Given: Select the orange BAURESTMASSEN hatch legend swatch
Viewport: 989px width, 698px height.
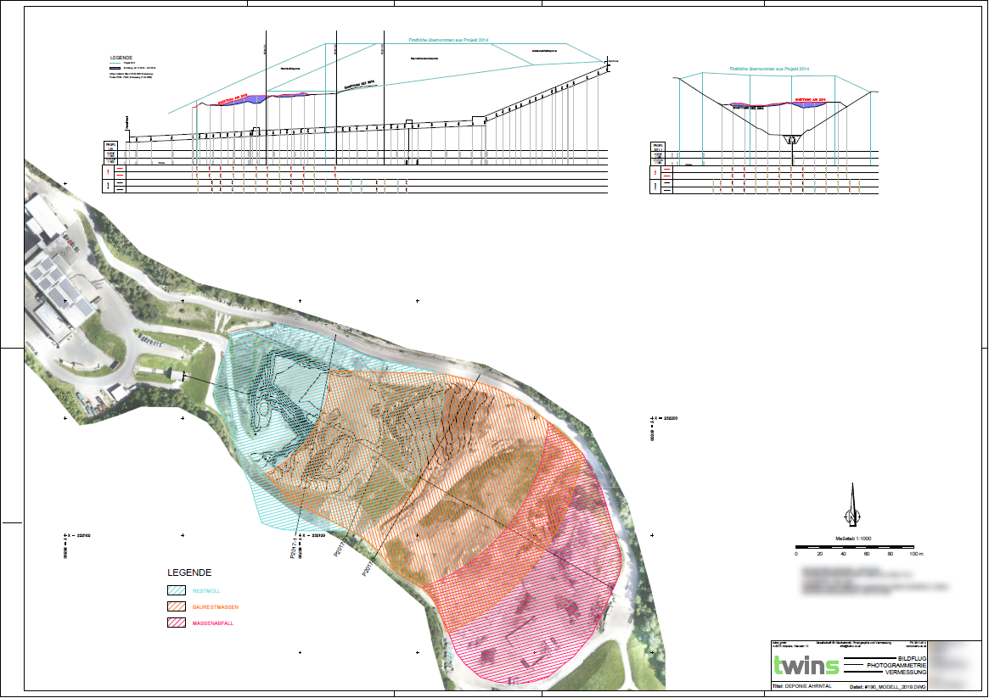Looking at the screenshot, I should pyautogui.click(x=177, y=607).
